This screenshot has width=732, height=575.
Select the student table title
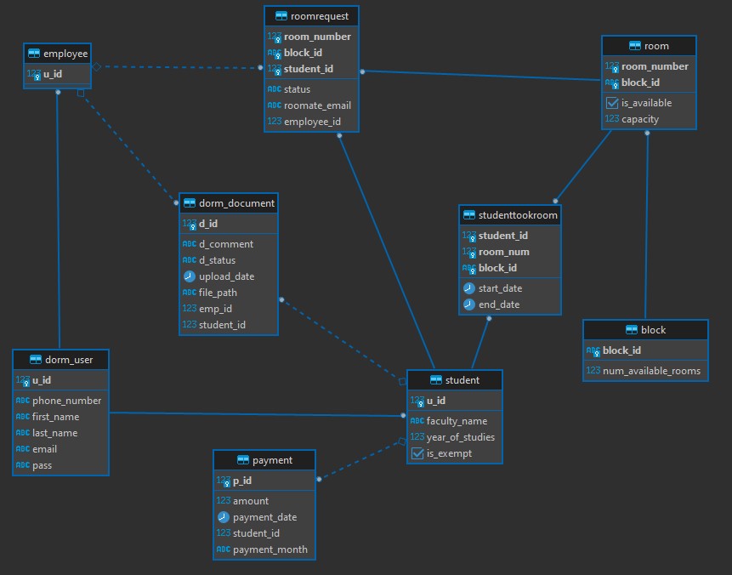point(462,380)
